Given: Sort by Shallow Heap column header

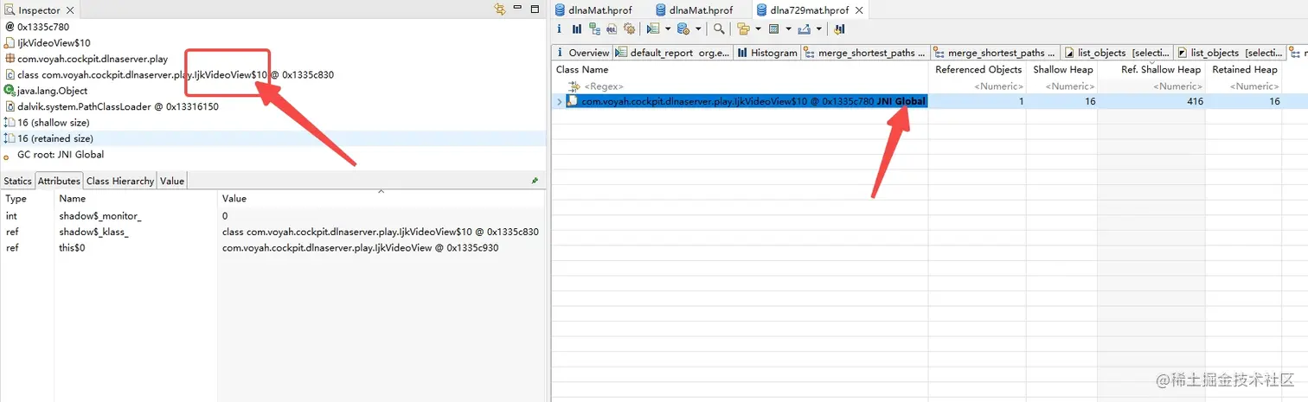Looking at the screenshot, I should point(1062,69).
